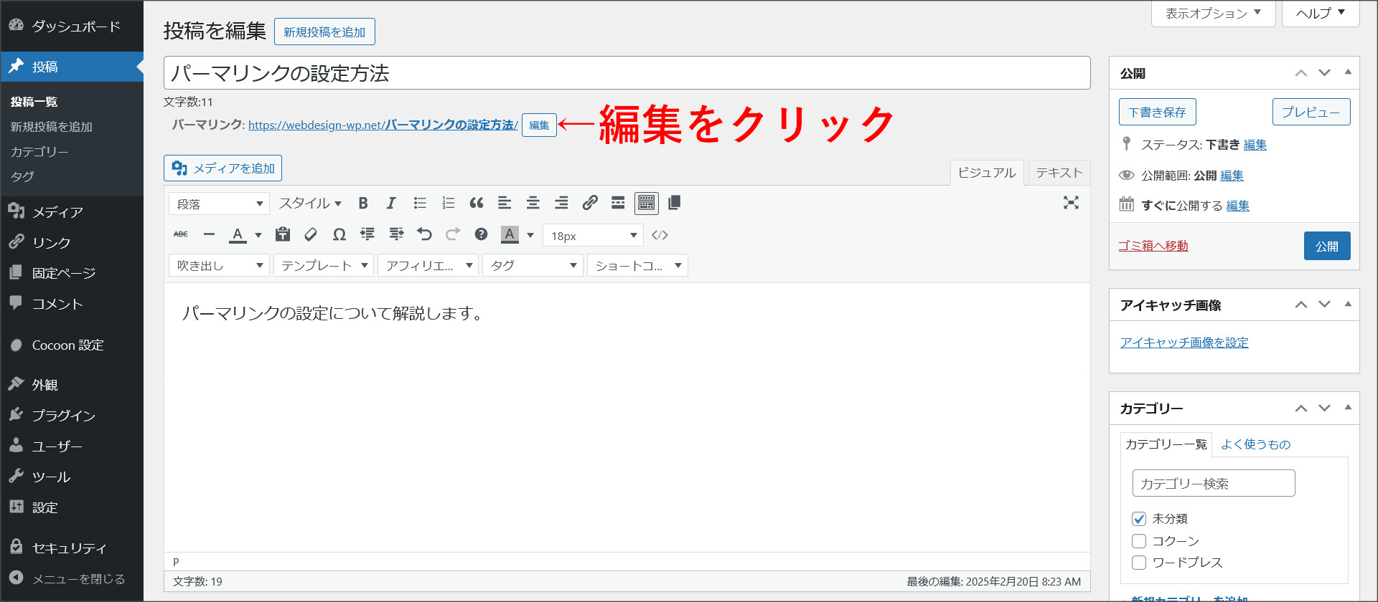Open keyboard shortcuts help icon
Image resolution: width=1378 pixels, height=602 pixels.
click(481, 234)
